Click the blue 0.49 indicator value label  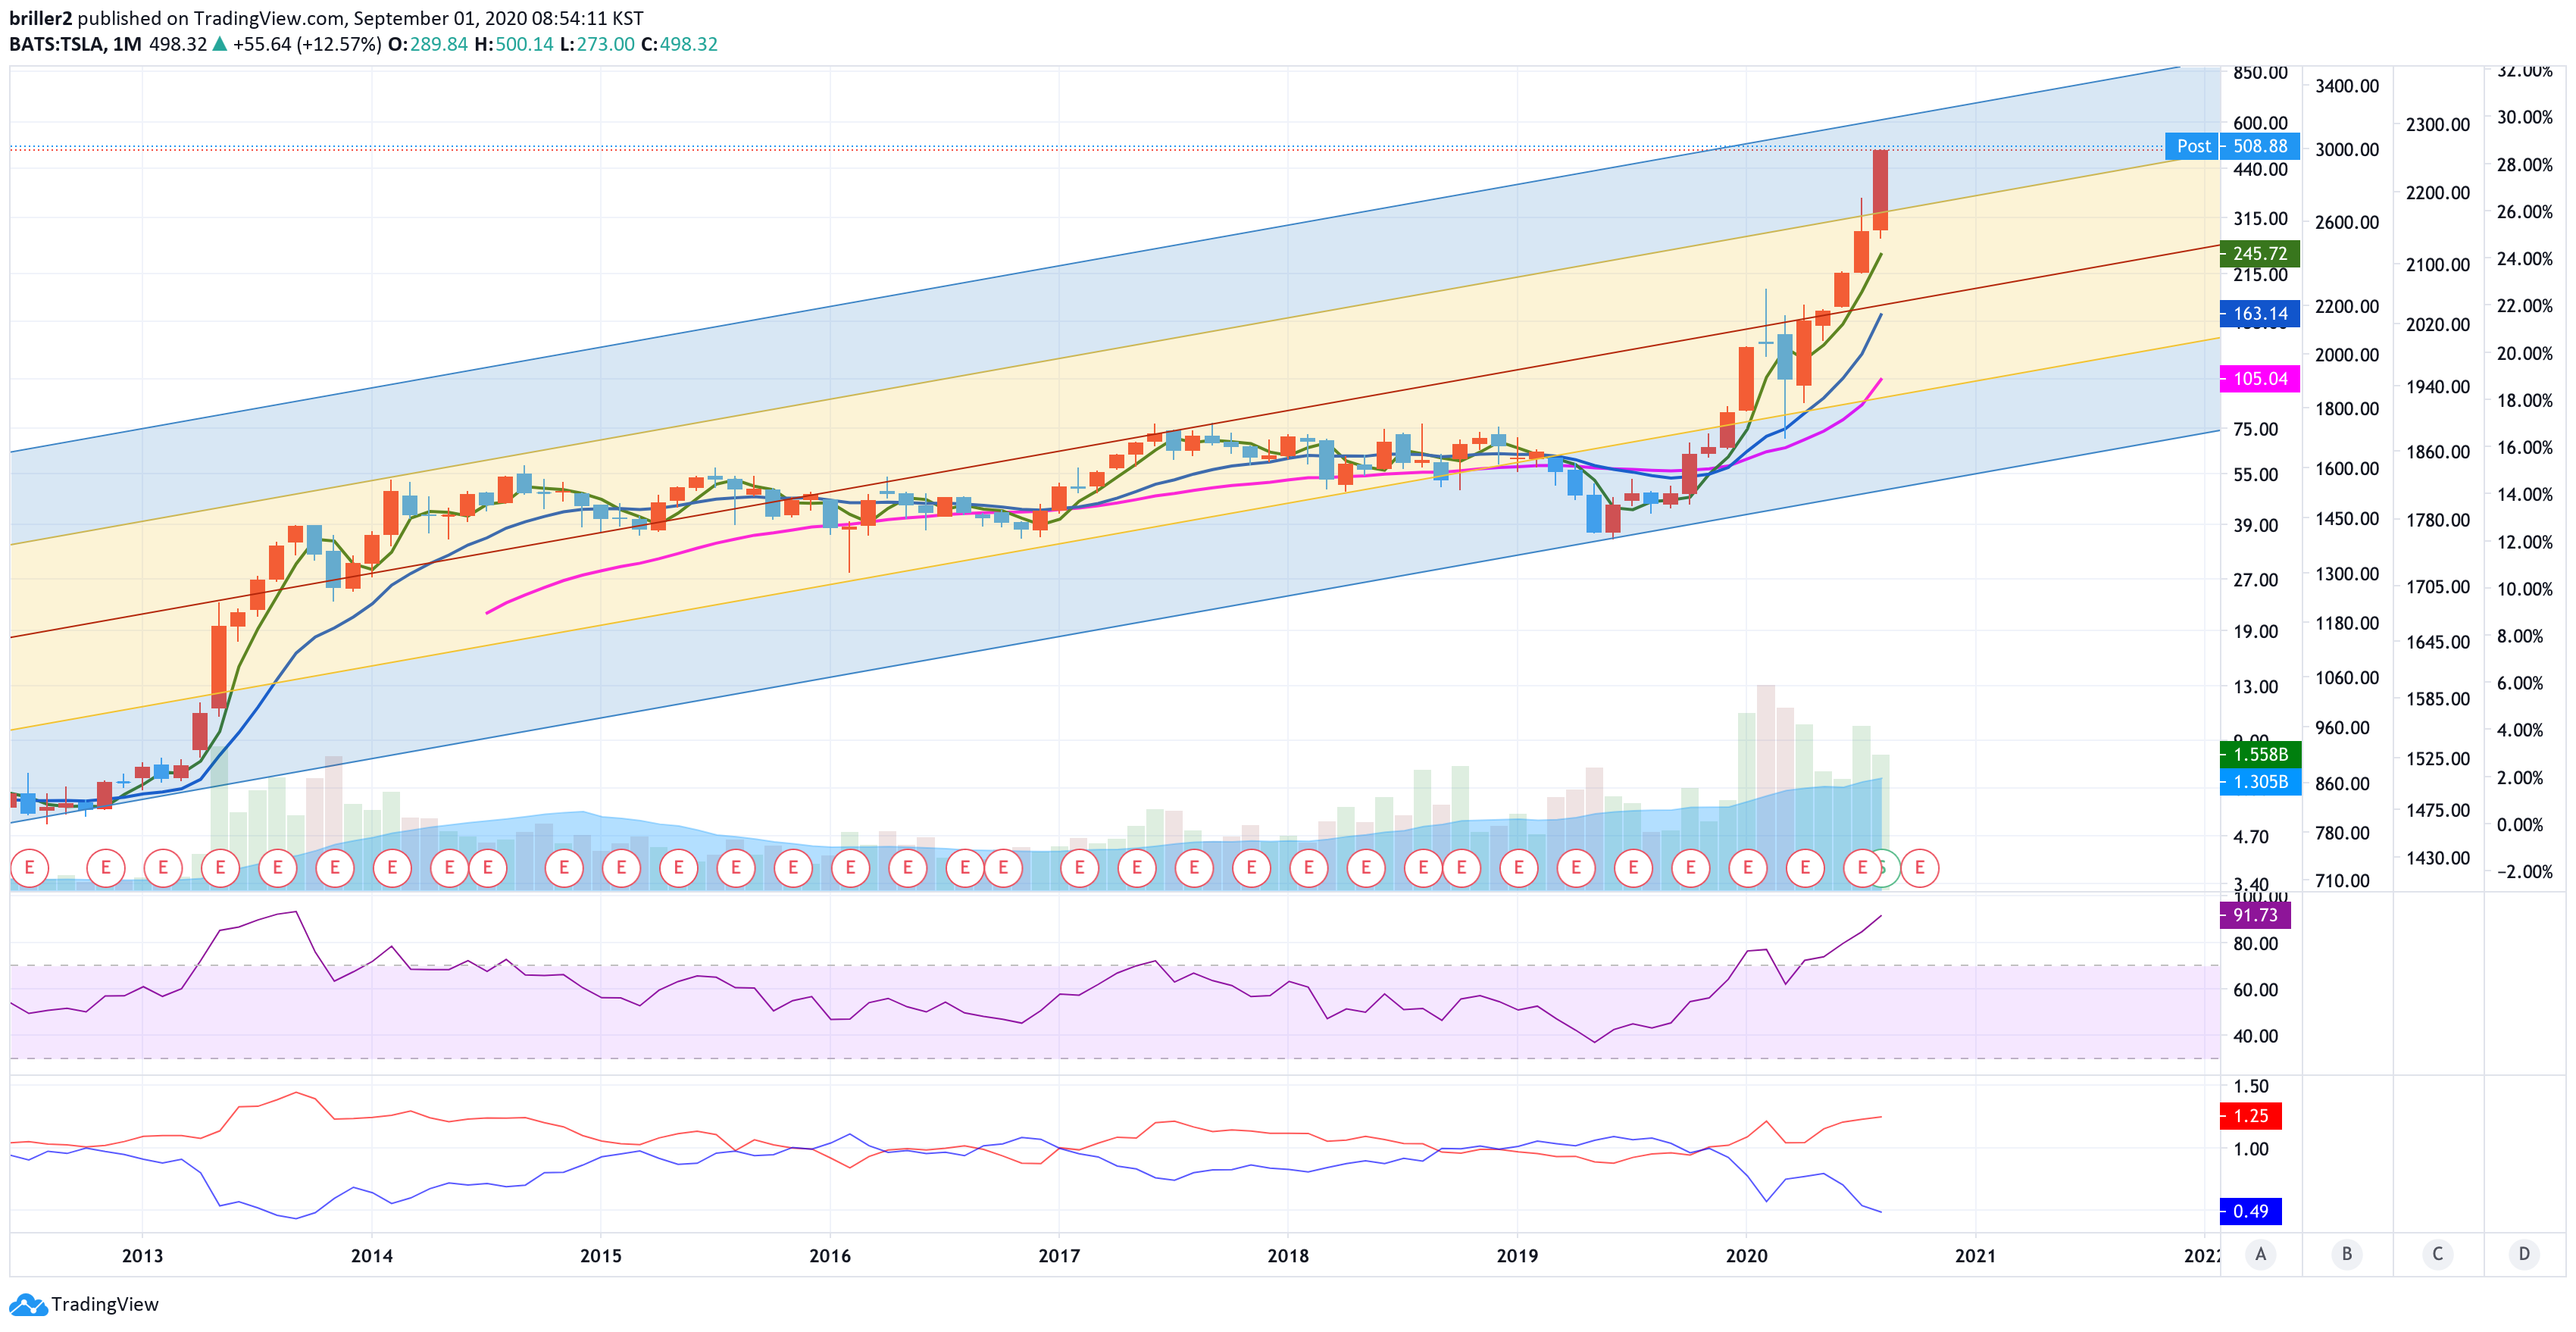2250,1212
